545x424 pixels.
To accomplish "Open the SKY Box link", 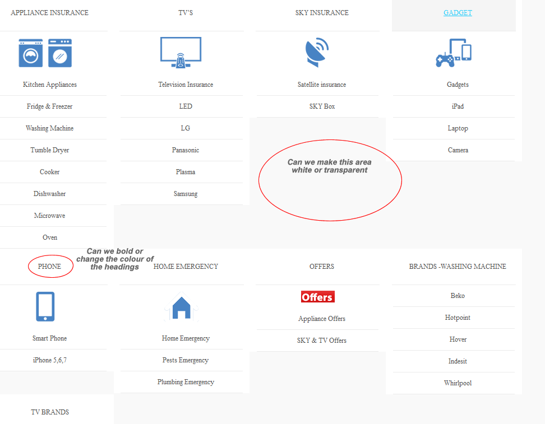I will pyautogui.click(x=322, y=106).
